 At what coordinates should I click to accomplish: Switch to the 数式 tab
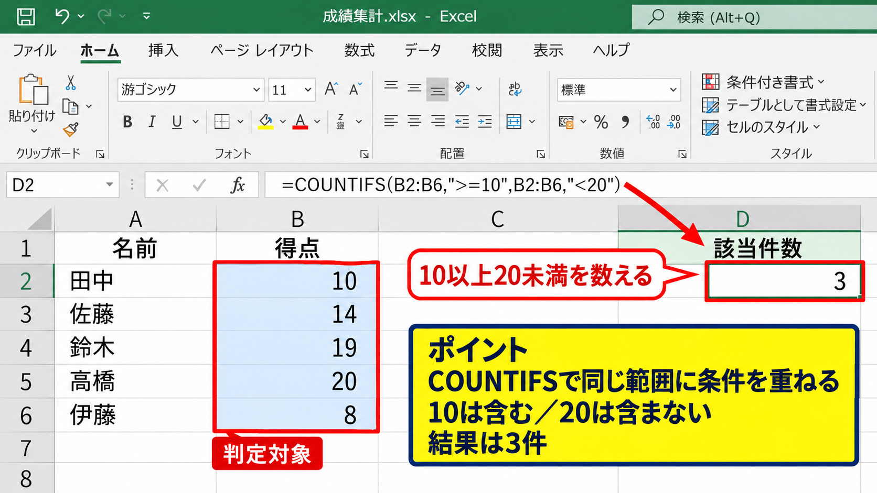359,50
